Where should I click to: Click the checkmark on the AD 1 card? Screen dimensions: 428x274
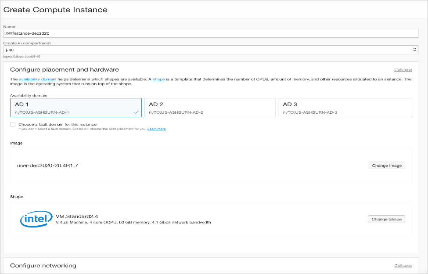pyautogui.click(x=136, y=112)
